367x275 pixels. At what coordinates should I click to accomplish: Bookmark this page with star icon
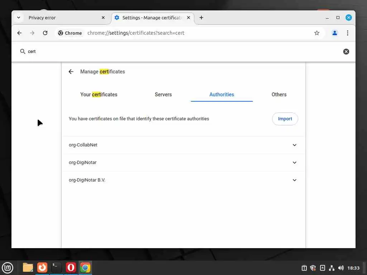317,33
